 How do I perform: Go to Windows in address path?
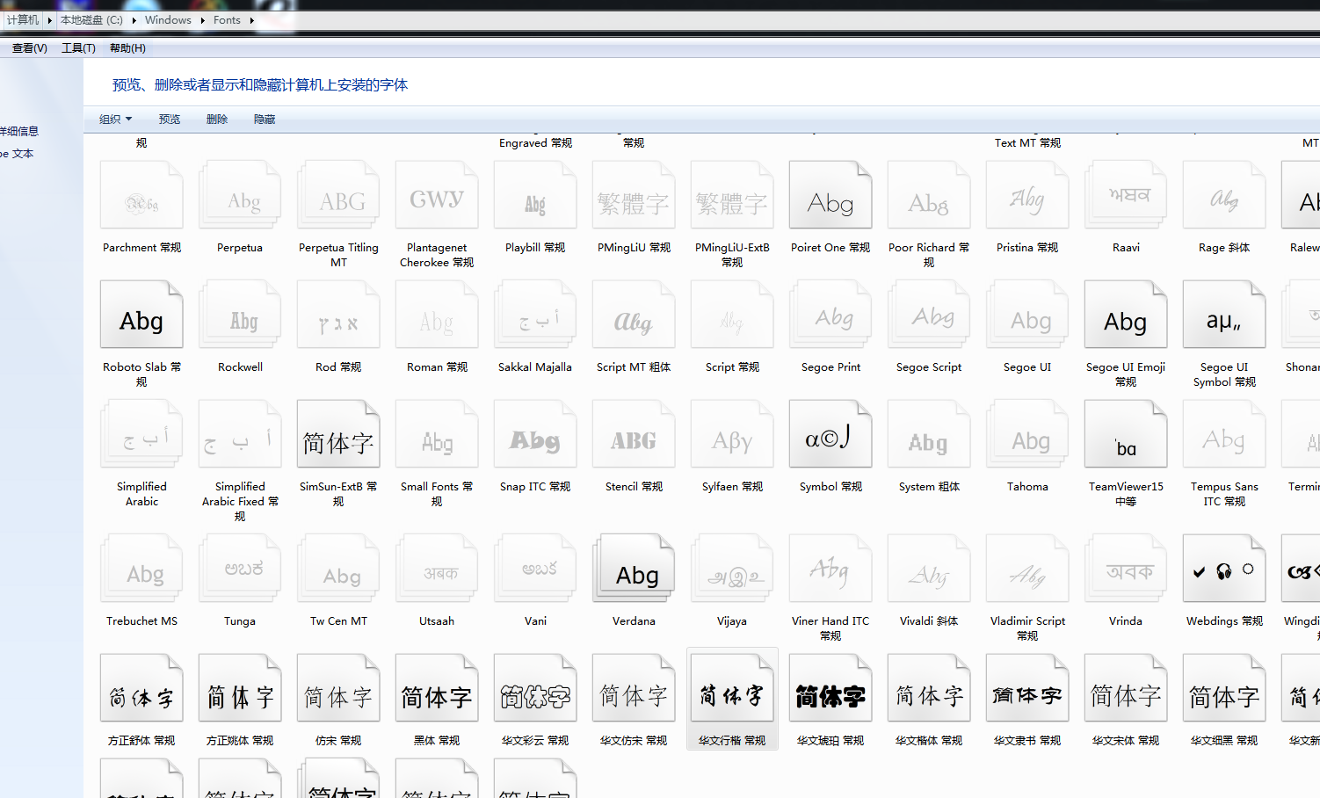[168, 20]
